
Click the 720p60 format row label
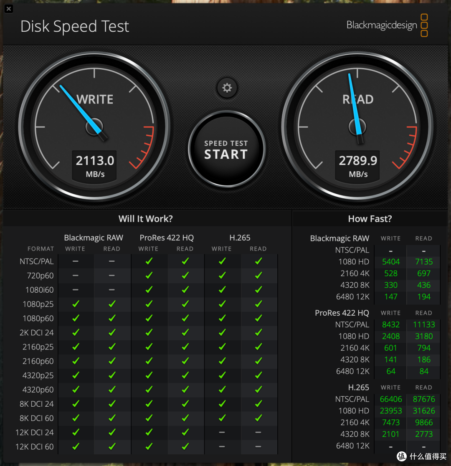(40, 276)
